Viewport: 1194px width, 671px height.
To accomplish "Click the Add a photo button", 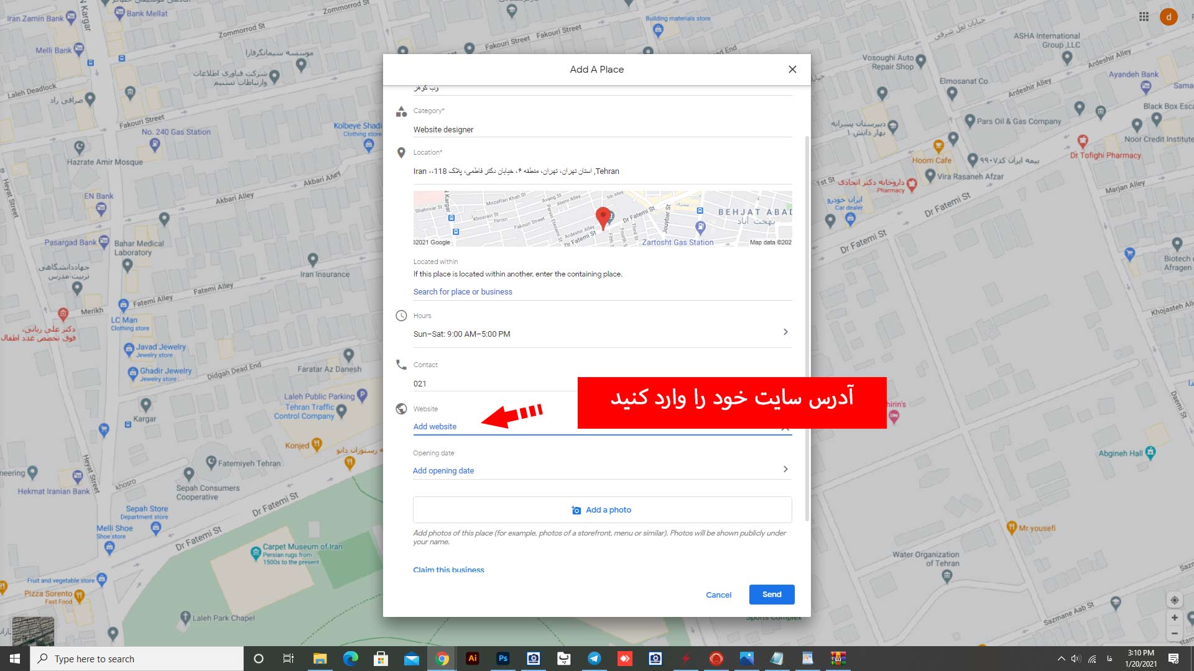I will [x=602, y=509].
